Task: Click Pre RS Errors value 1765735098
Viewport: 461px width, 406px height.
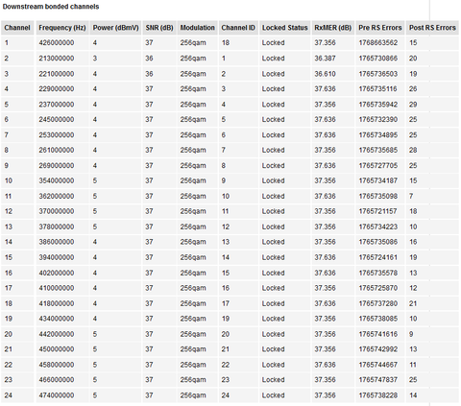Action: click(x=378, y=196)
